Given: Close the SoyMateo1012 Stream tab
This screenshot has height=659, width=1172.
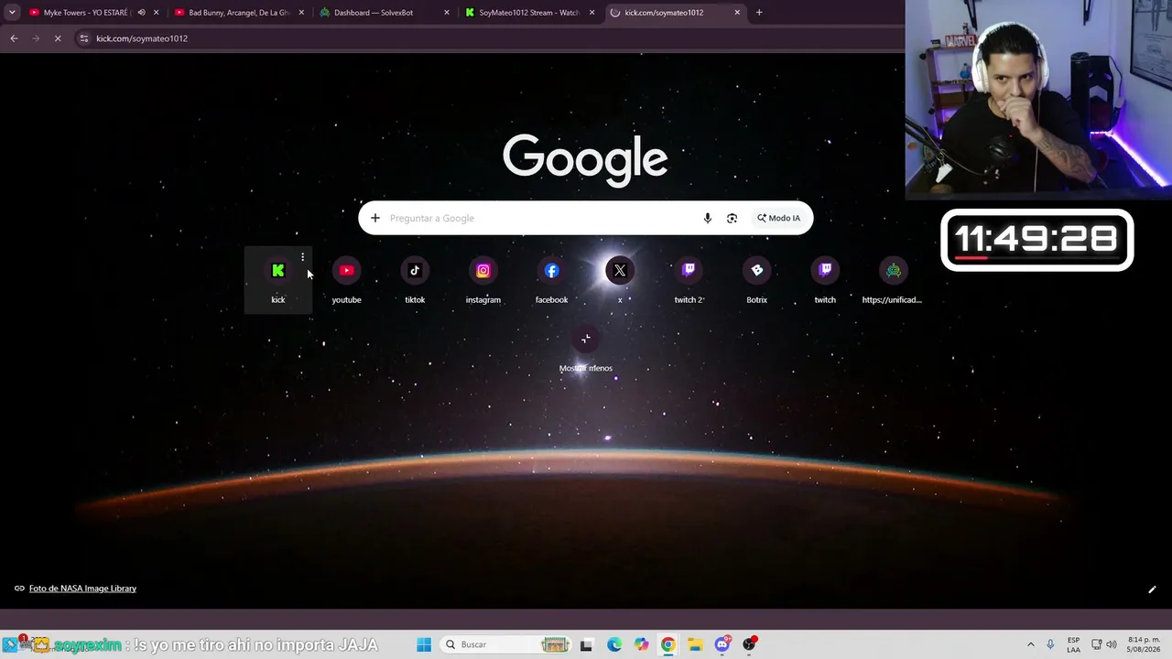Looking at the screenshot, I should pyautogui.click(x=592, y=13).
